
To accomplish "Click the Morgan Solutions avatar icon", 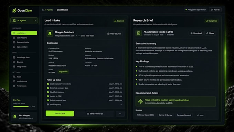I will tap(50, 34).
